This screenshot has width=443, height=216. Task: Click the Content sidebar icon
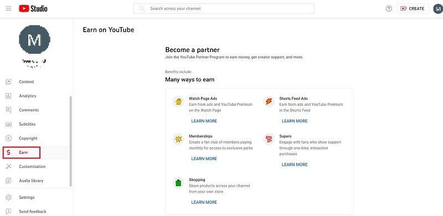(8, 82)
